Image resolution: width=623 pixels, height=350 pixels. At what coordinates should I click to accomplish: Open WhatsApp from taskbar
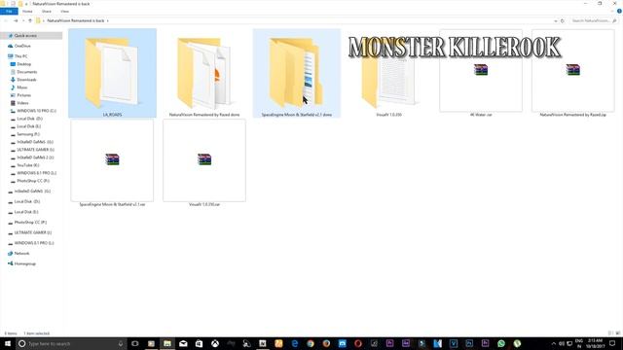click(x=501, y=343)
